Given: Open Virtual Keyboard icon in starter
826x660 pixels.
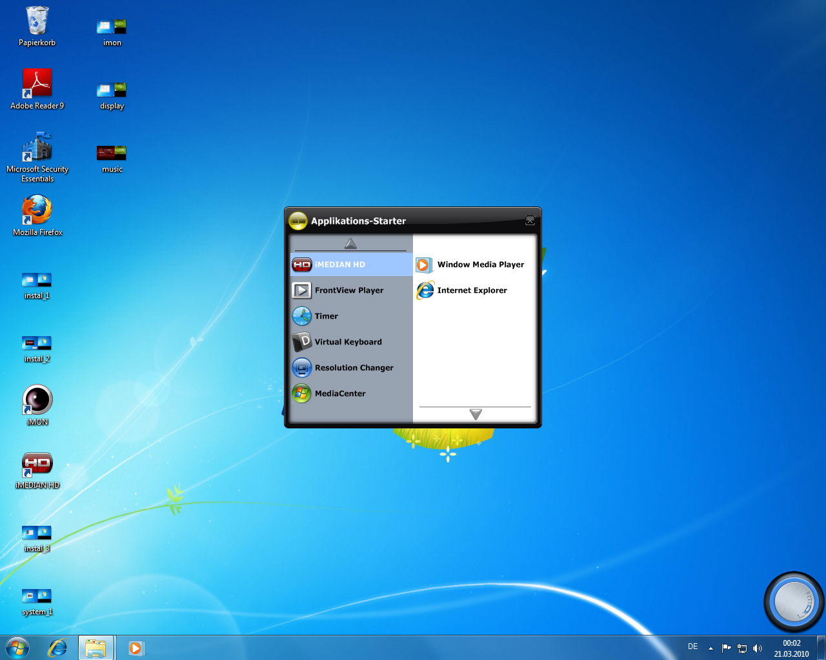Looking at the screenshot, I should tap(301, 342).
